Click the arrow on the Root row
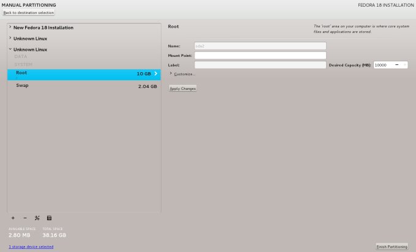Viewport: 416px width, 252px height. (156, 73)
